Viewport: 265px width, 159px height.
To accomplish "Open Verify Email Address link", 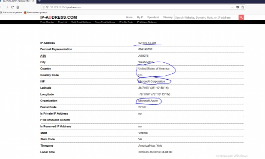I will [81, 22].
